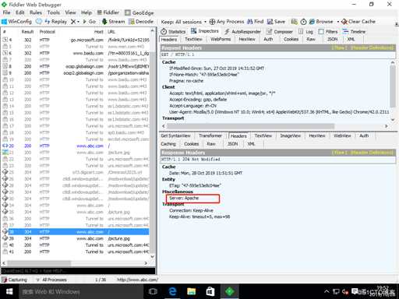The image size is (399, 299).
Task: Click the Any Process target icon
Action: (x=212, y=22)
